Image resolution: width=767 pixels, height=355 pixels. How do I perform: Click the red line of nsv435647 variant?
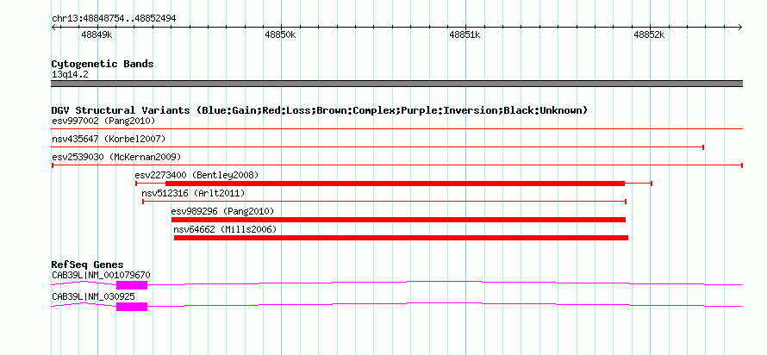pyautogui.click(x=377, y=146)
